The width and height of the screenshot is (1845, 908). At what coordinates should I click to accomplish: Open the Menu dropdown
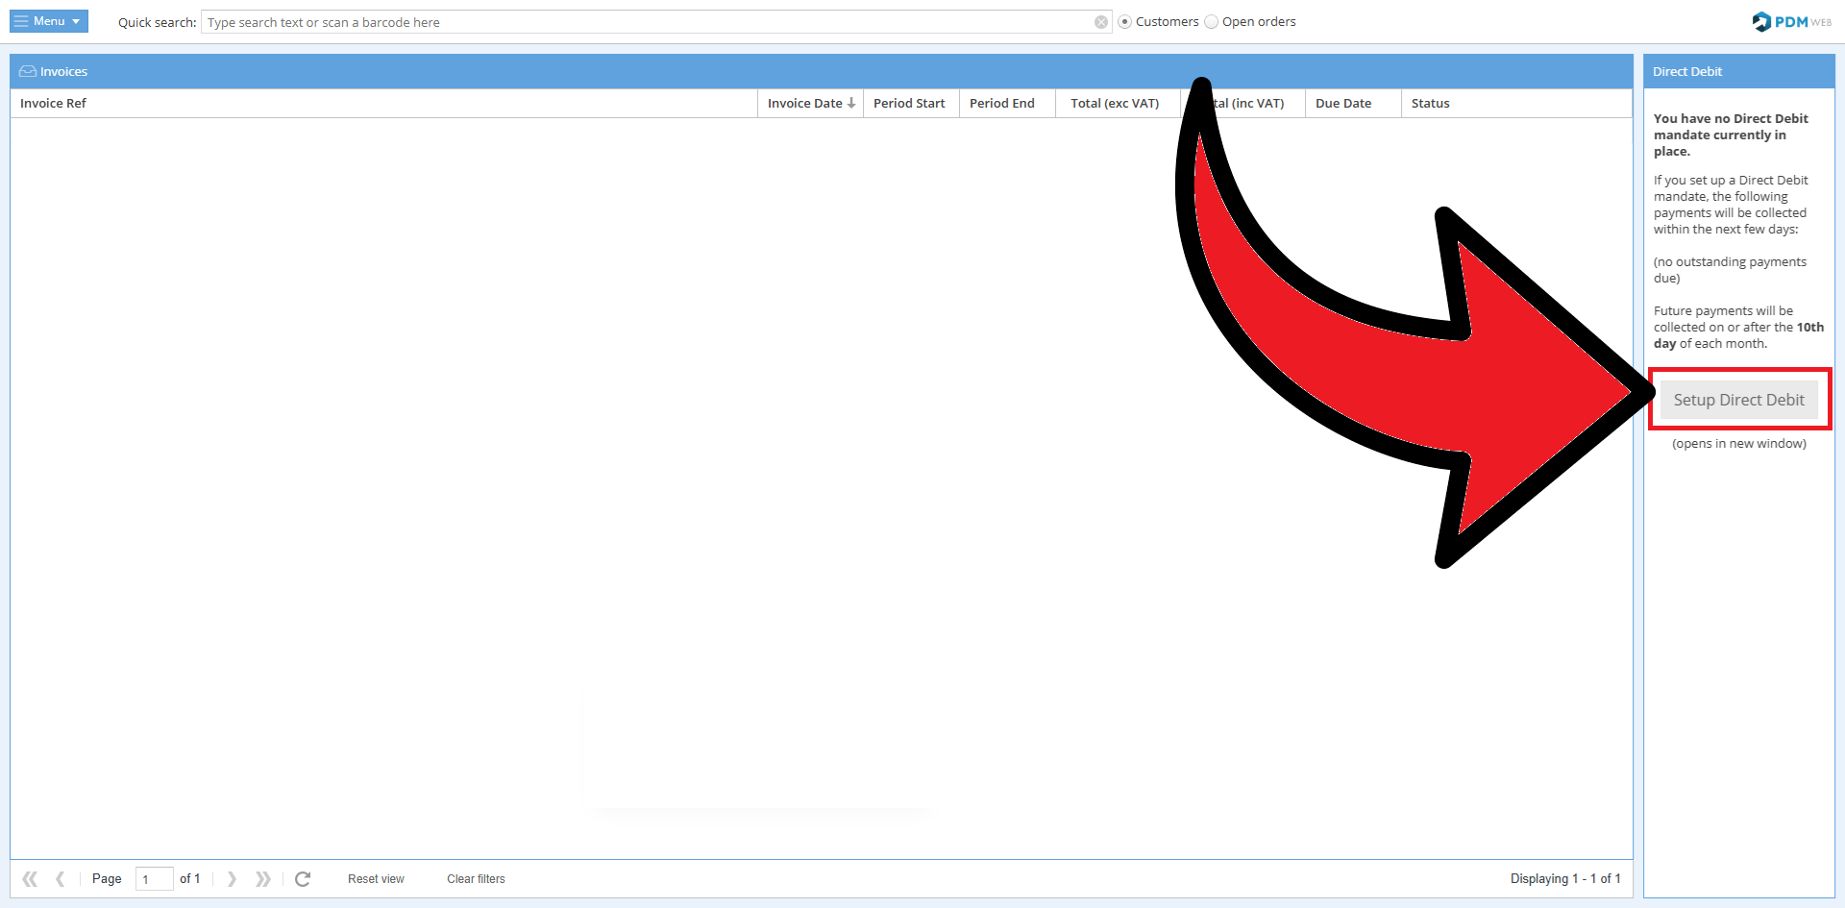[x=49, y=21]
